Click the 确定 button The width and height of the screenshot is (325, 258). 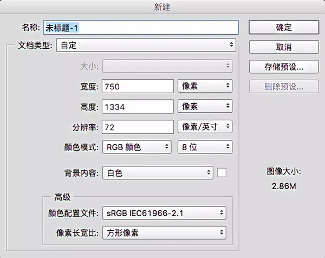(x=284, y=27)
